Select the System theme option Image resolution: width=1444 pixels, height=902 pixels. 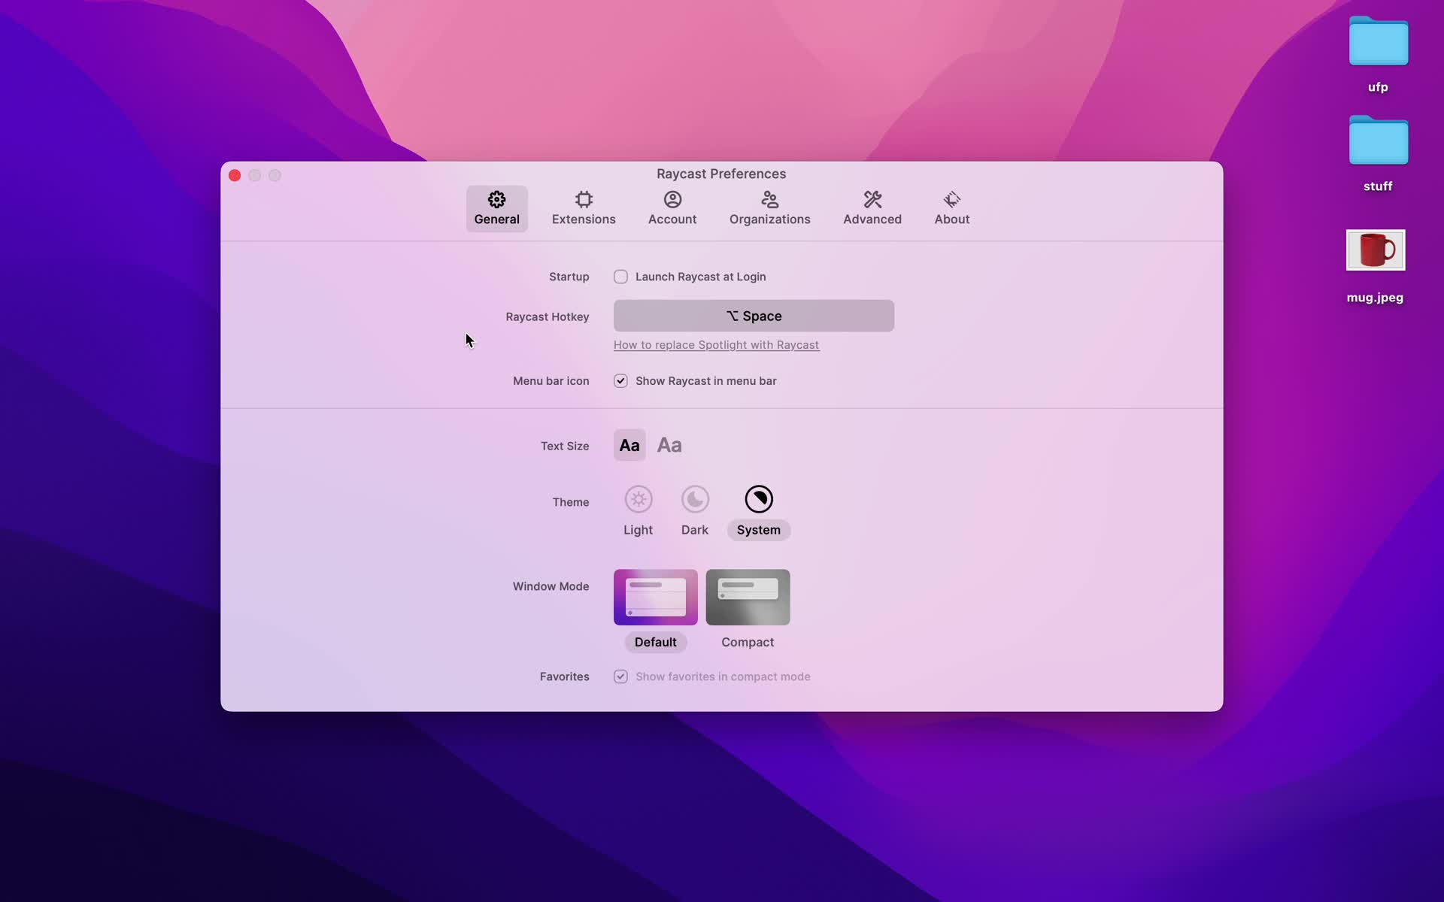click(x=759, y=508)
